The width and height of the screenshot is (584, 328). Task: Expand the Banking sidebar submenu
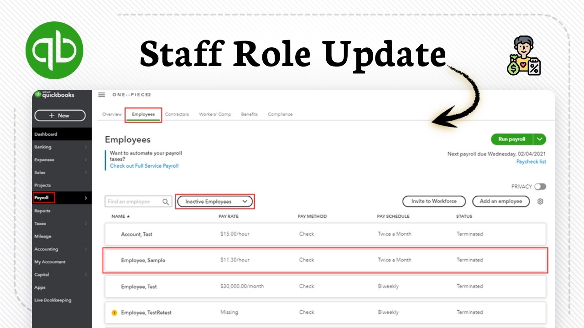point(86,147)
